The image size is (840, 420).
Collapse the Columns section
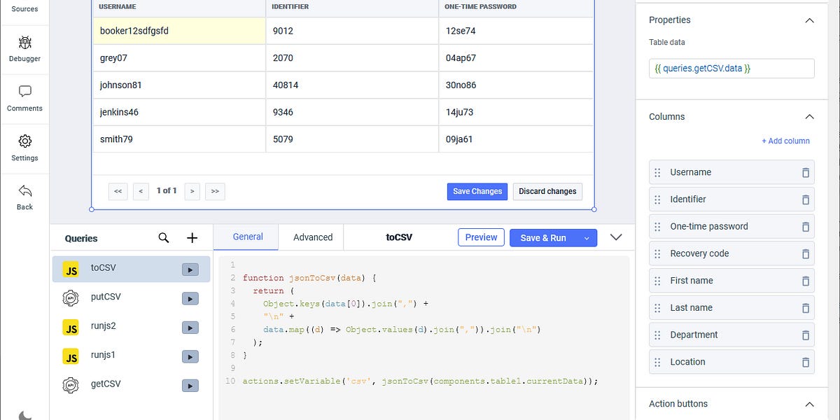(x=809, y=116)
